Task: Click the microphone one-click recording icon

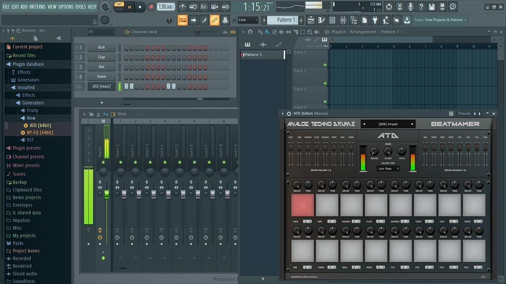Action: (x=410, y=7)
